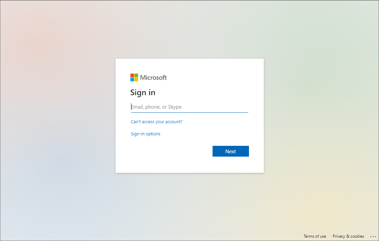Focus the Email, phone, or Skype field
The image size is (379, 241).
click(189, 107)
